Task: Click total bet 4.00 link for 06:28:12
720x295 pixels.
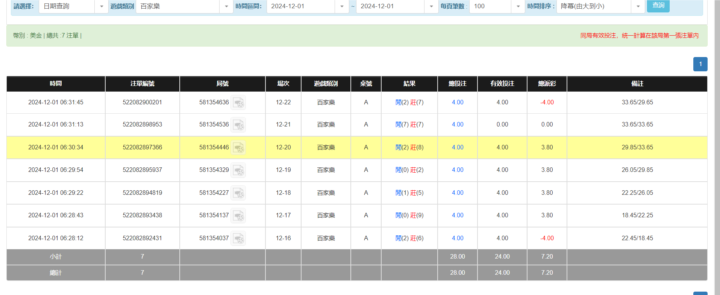Action: pos(457,238)
